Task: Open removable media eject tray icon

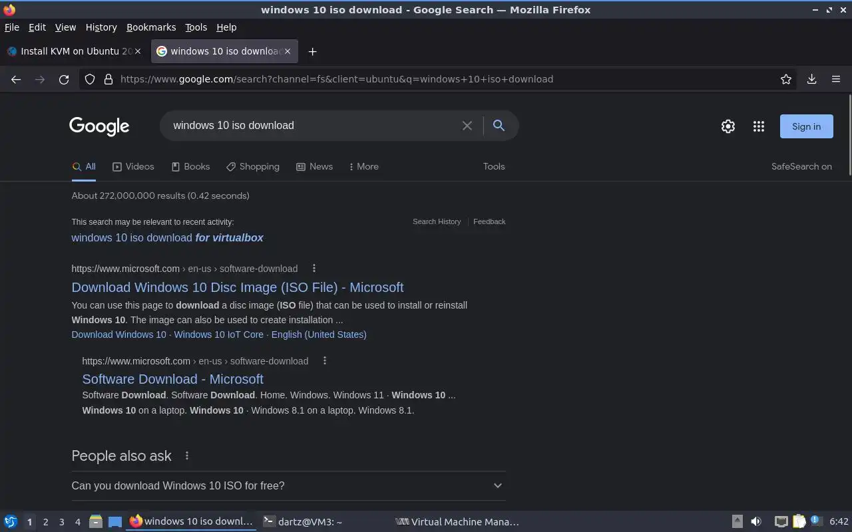Action: (x=738, y=522)
